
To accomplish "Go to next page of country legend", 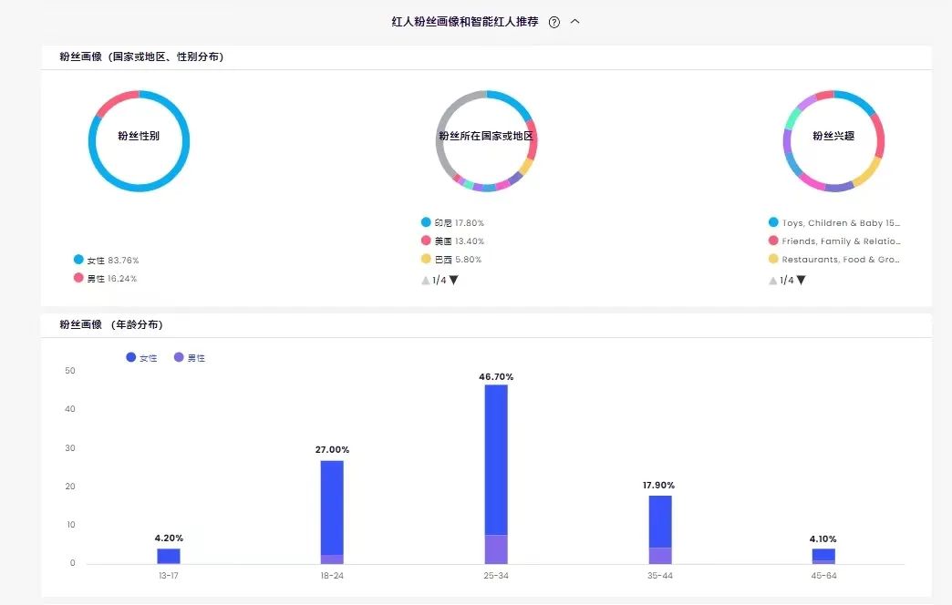I will point(453,280).
